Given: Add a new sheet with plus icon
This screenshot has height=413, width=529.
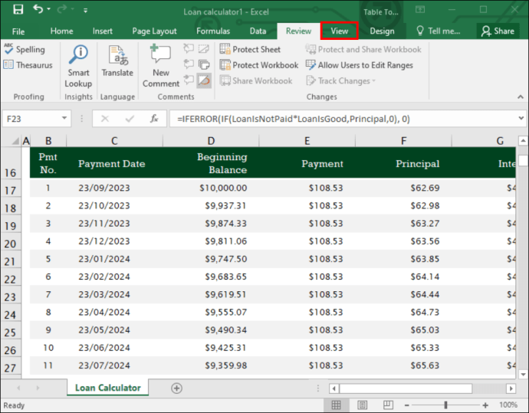Looking at the screenshot, I should pyautogui.click(x=176, y=388).
